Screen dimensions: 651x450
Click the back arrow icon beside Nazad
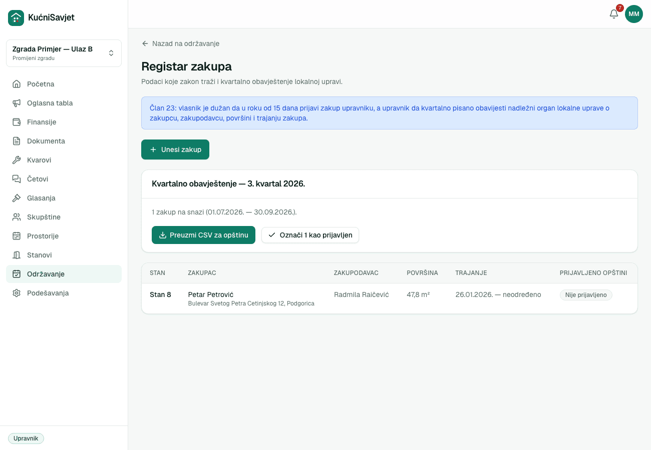pyautogui.click(x=145, y=43)
